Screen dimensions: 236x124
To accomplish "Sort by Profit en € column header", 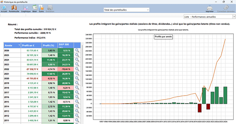I will pos(31,45).
